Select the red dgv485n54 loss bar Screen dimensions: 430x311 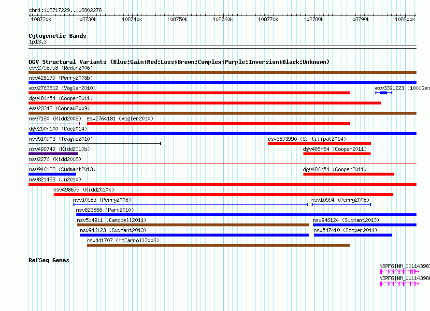tap(337, 154)
